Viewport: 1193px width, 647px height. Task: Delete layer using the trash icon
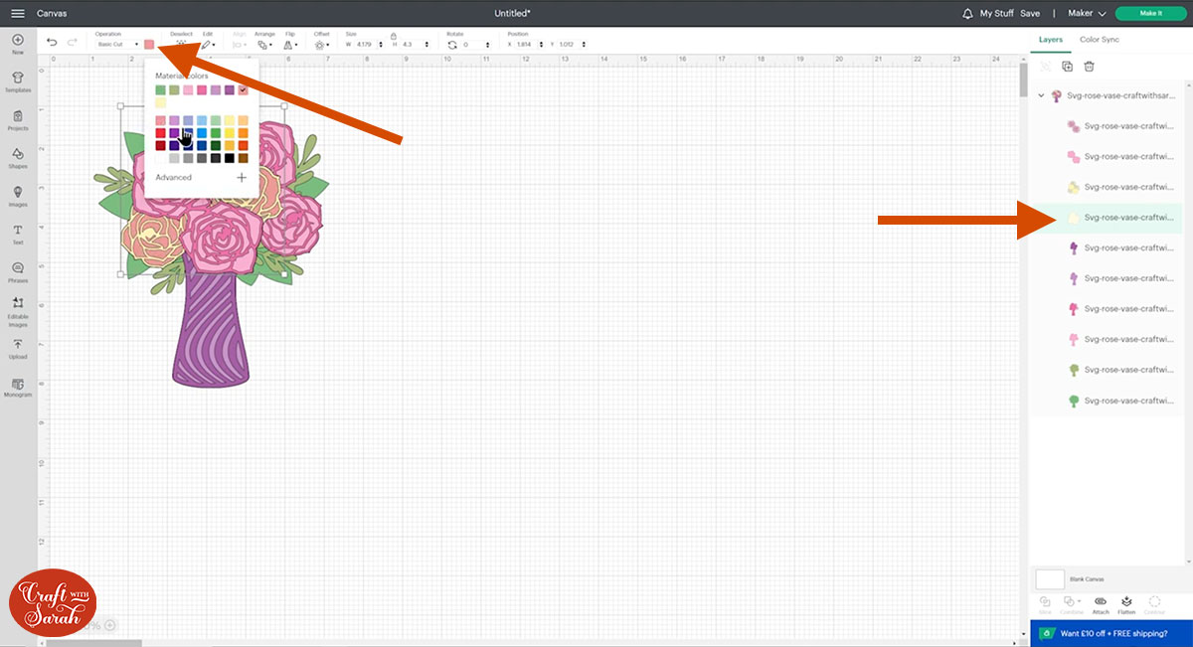point(1089,67)
